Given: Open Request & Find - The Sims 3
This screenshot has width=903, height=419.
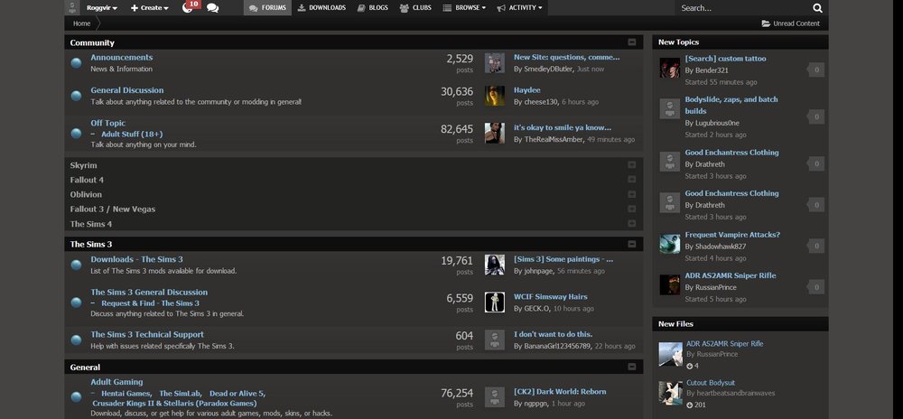Looking at the screenshot, I should [x=150, y=303].
